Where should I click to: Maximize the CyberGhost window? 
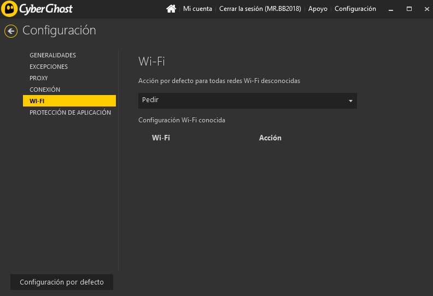tap(409, 9)
